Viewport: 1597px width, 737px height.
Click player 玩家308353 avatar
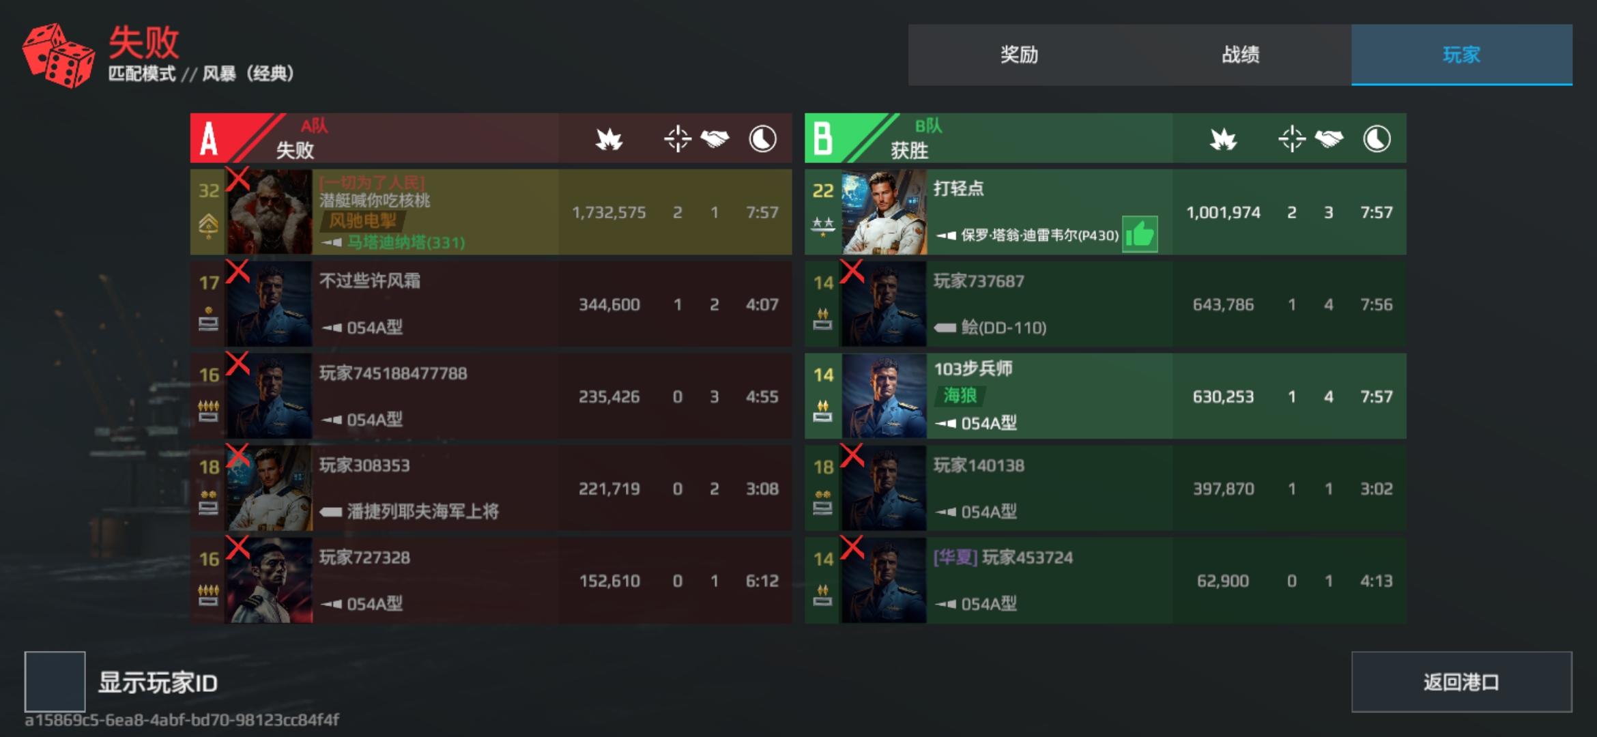270,489
